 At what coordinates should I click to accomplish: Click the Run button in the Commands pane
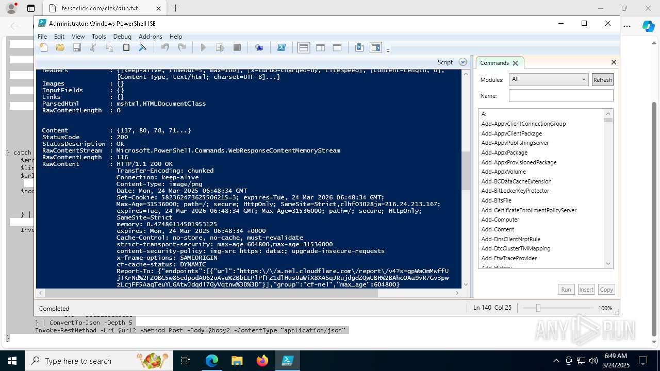click(x=566, y=290)
